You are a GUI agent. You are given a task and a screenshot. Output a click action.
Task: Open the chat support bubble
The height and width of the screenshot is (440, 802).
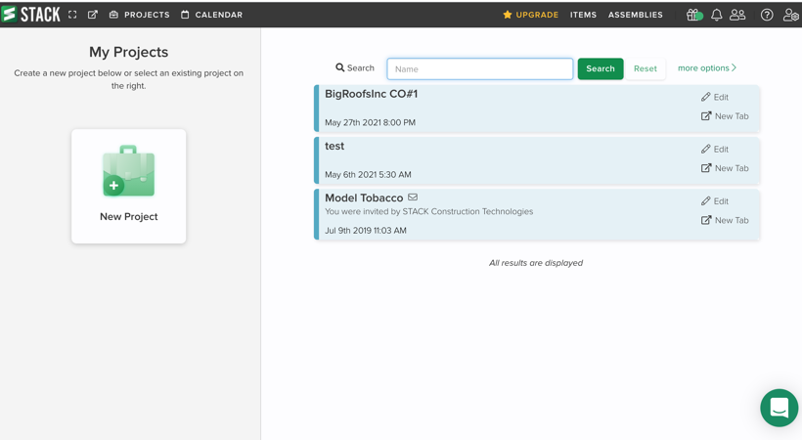click(779, 408)
